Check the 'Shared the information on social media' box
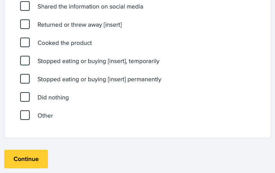This screenshot has width=275, height=173. tap(25, 6)
